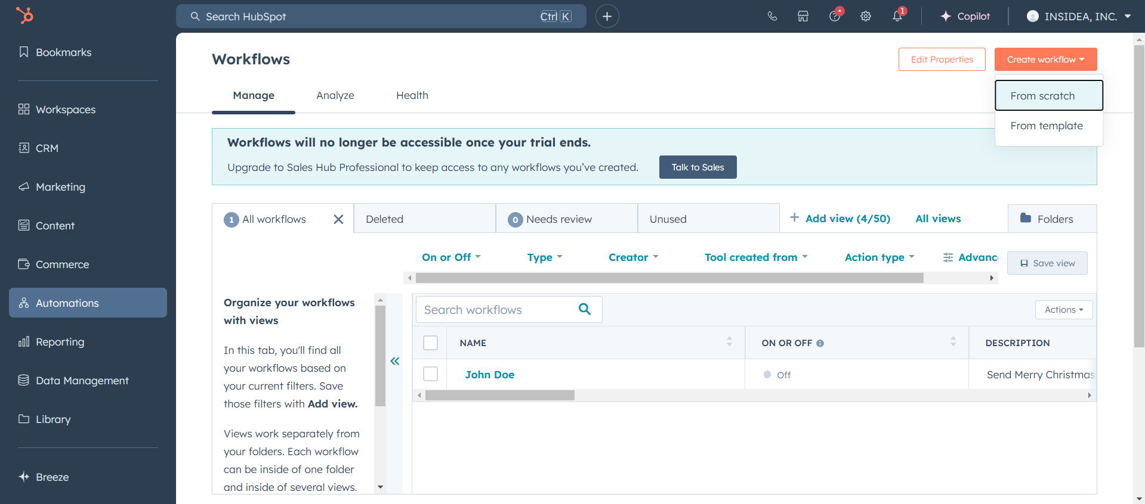Select the Needs review view tab
Viewport: 1145px width, 504px height.
click(566, 219)
